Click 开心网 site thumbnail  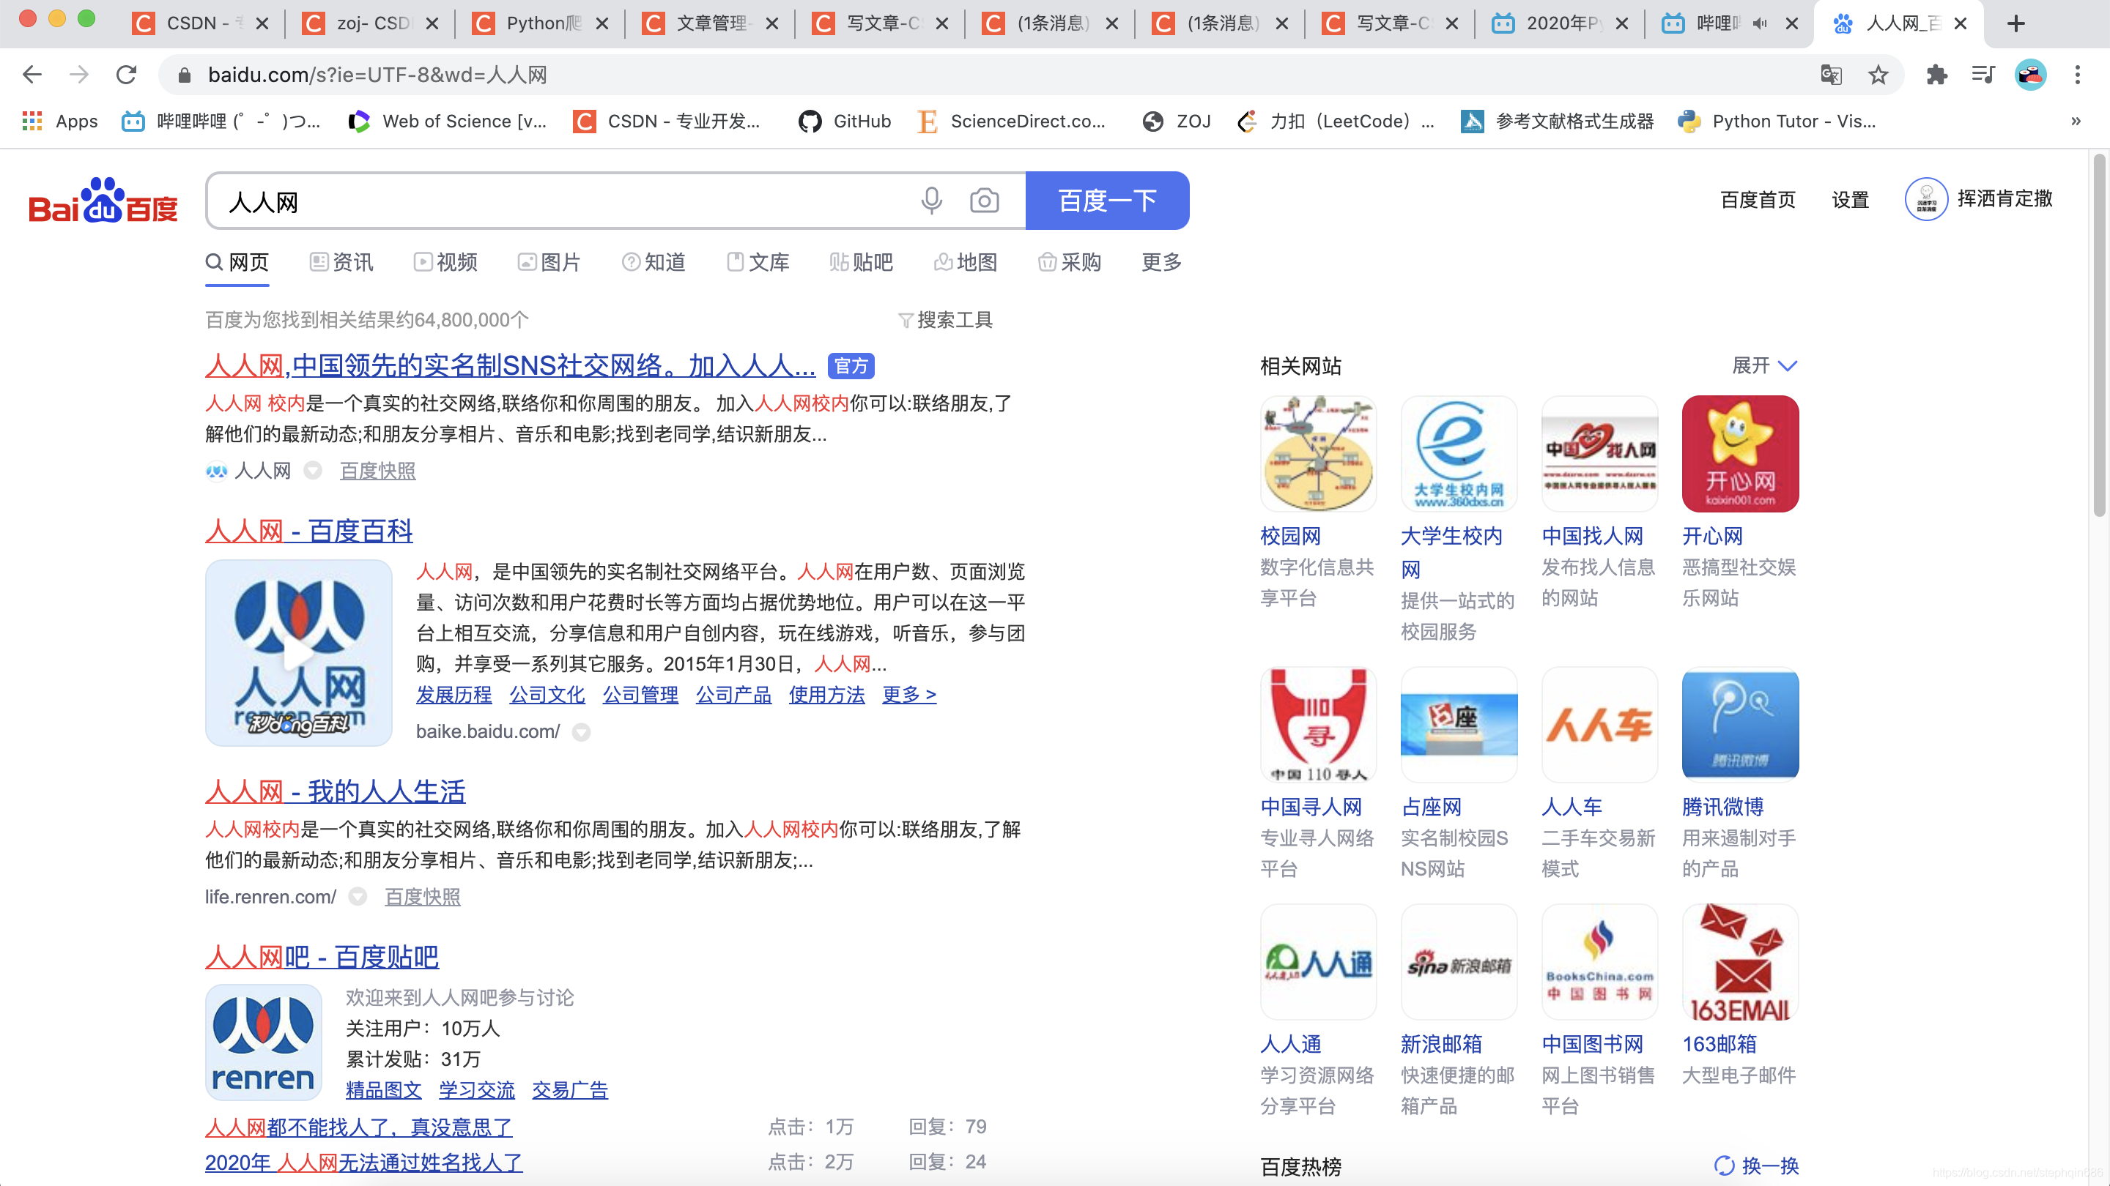[x=1740, y=453]
